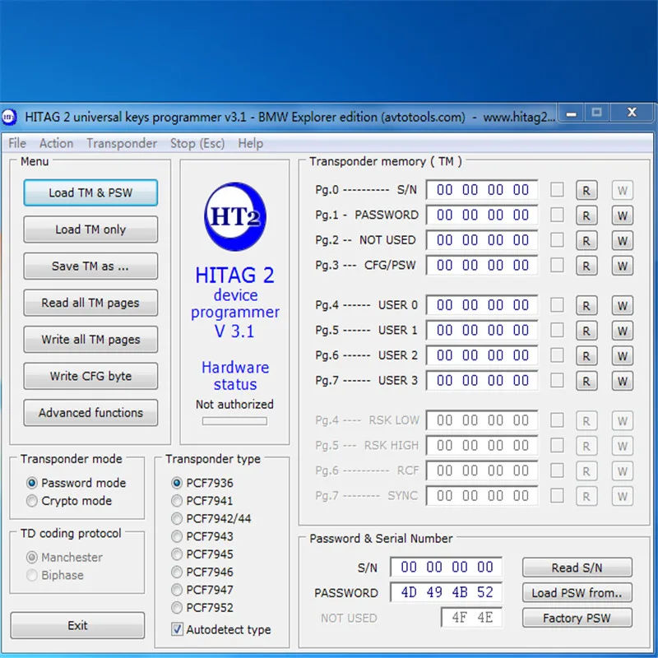
Task: Read all TM pages
Action: [x=90, y=303]
